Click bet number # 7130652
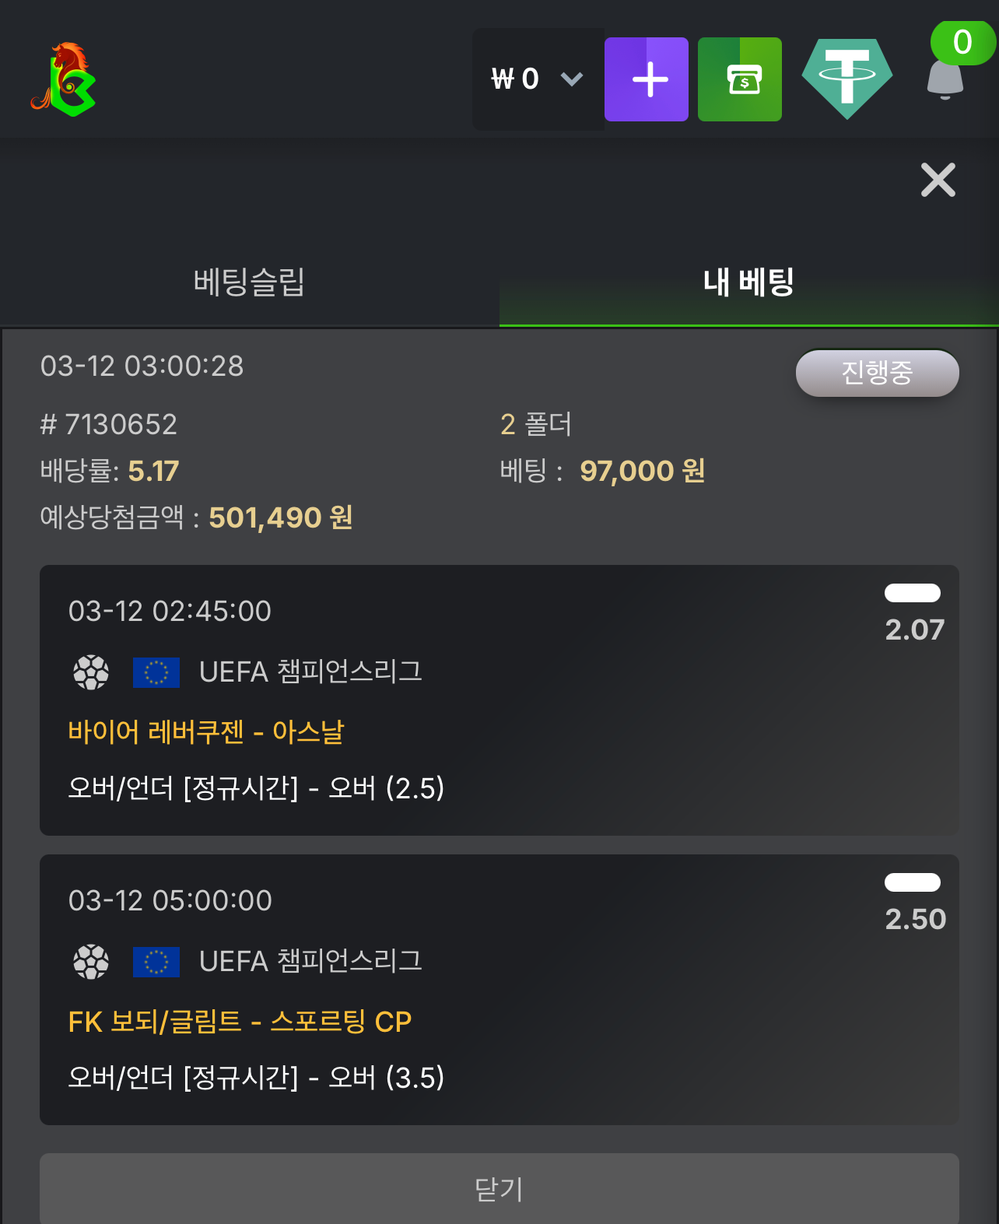 [x=109, y=425]
